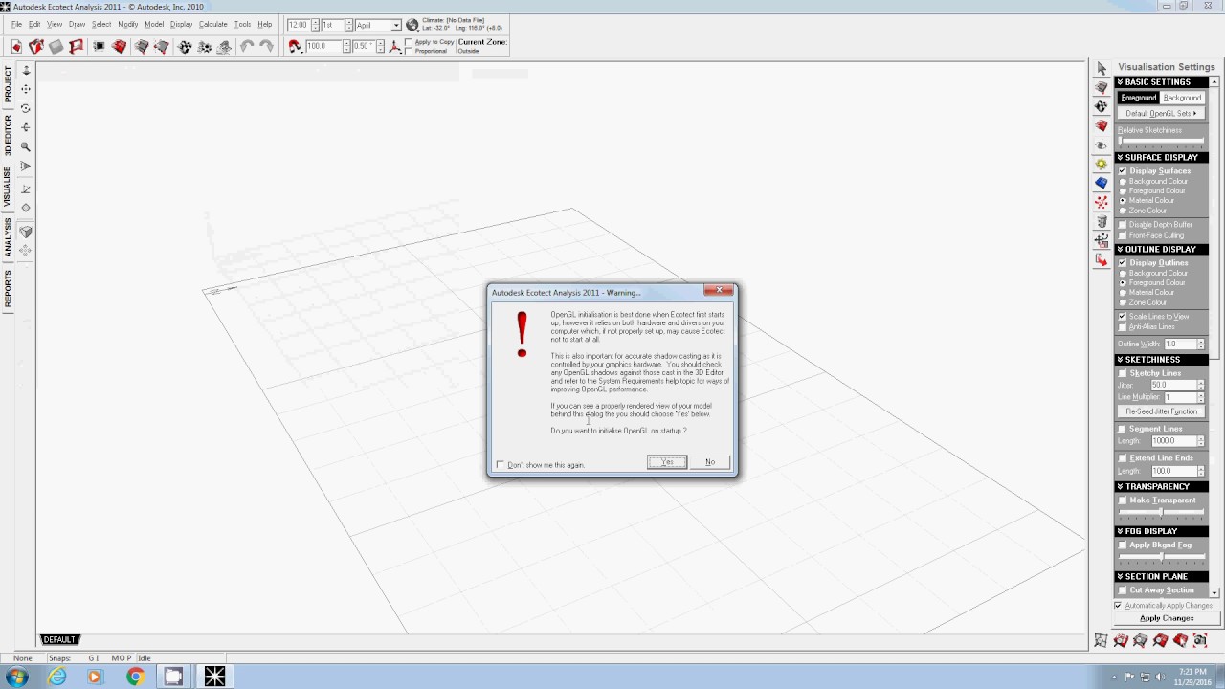This screenshot has width=1225, height=689.
Task: Enable Disable Depth Buffer checkbox
Action: (1123, 225)
